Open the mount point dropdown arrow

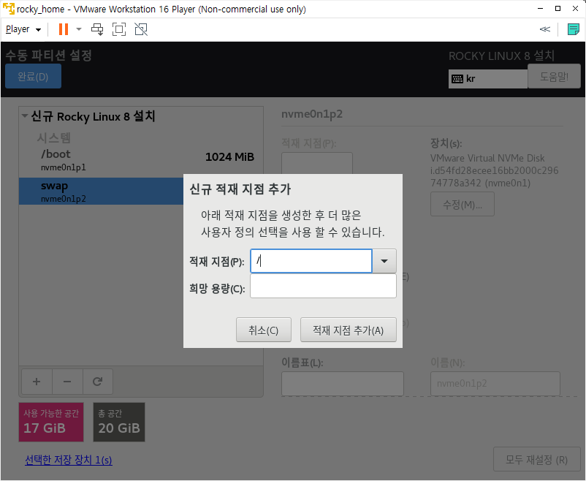(x=384, y=261)
